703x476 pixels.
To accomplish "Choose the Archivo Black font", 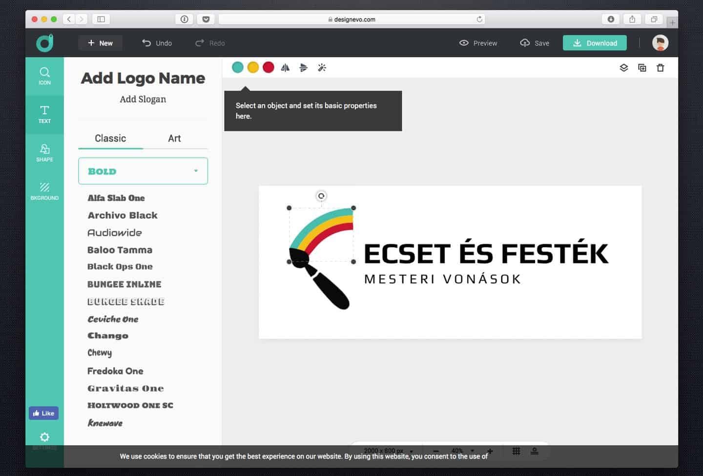I will pos(123,215).
